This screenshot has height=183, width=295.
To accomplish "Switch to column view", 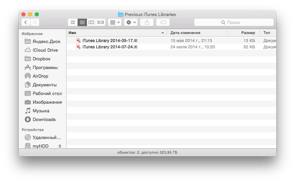I will pyautogui.click(x=91, y=22).
